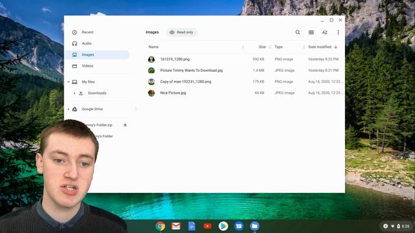Click thumbnail of Picture Timmy Wants To Download
The image size is (415, 233).
click(151, 71)
